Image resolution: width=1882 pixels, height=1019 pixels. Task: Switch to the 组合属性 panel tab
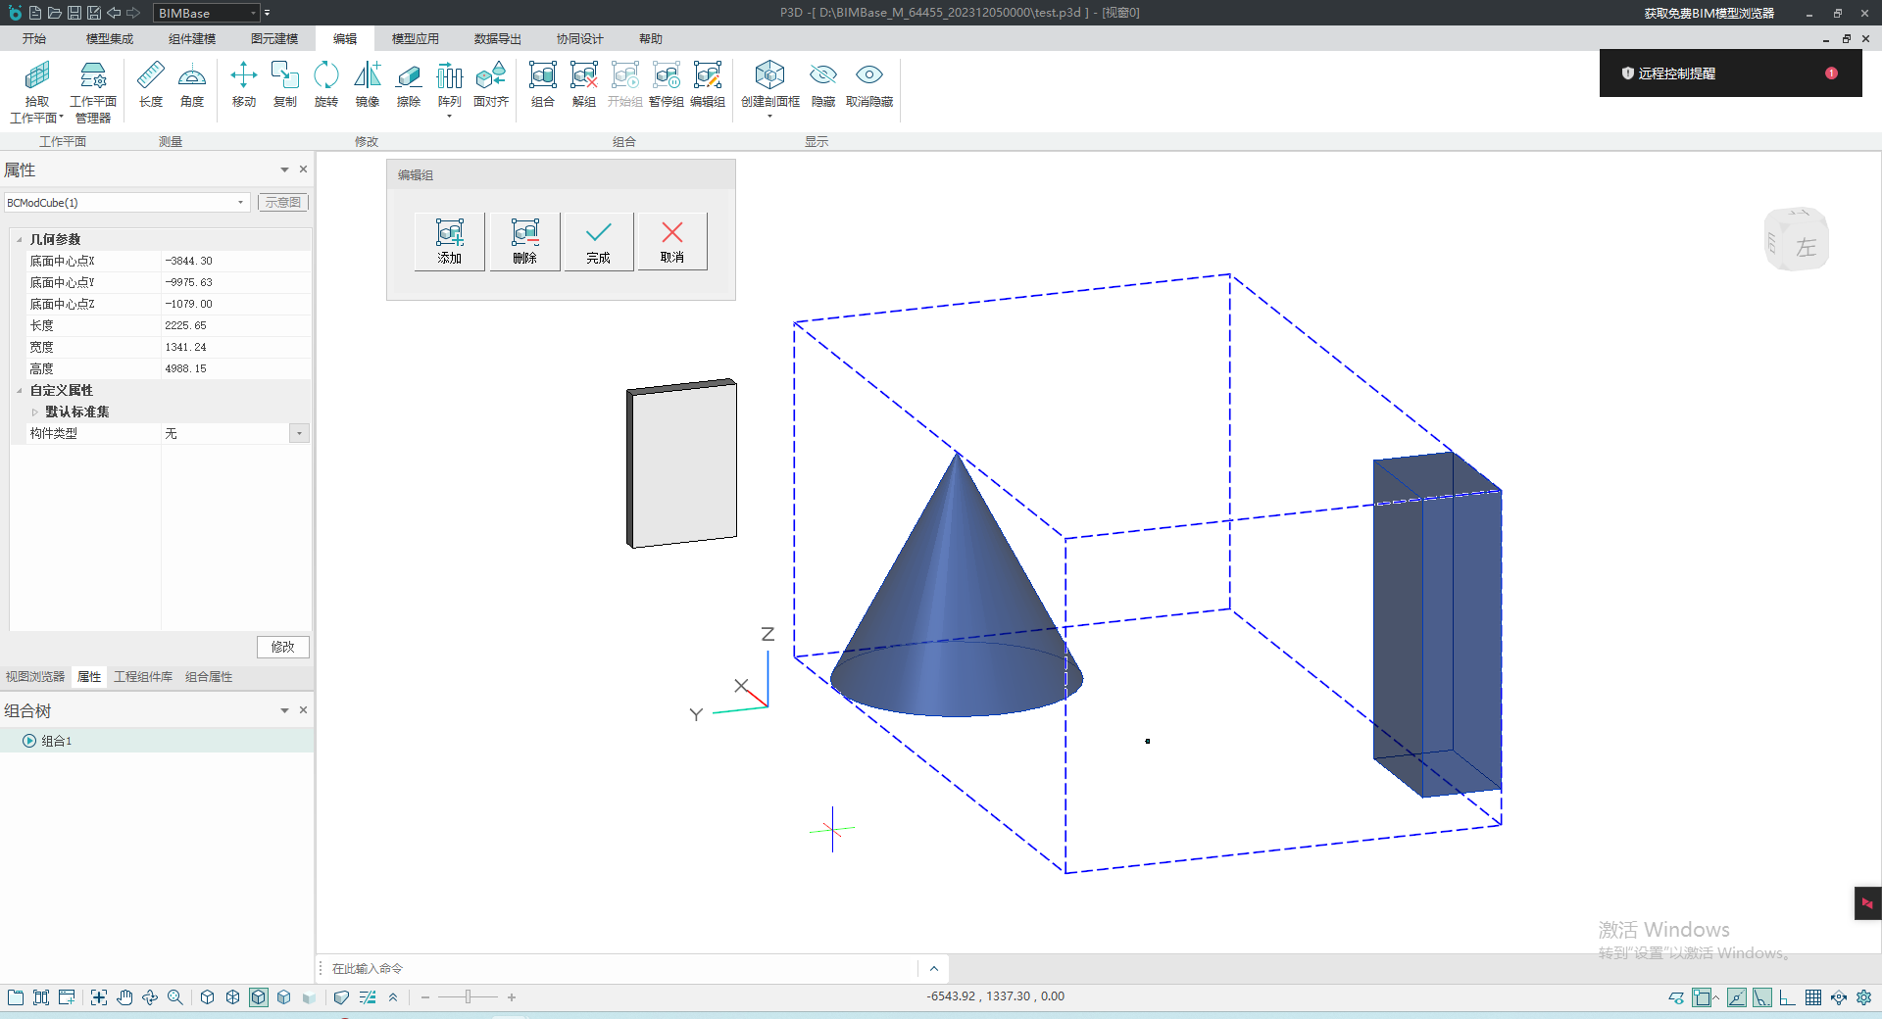pyautogui.click(x=209, y=677)
